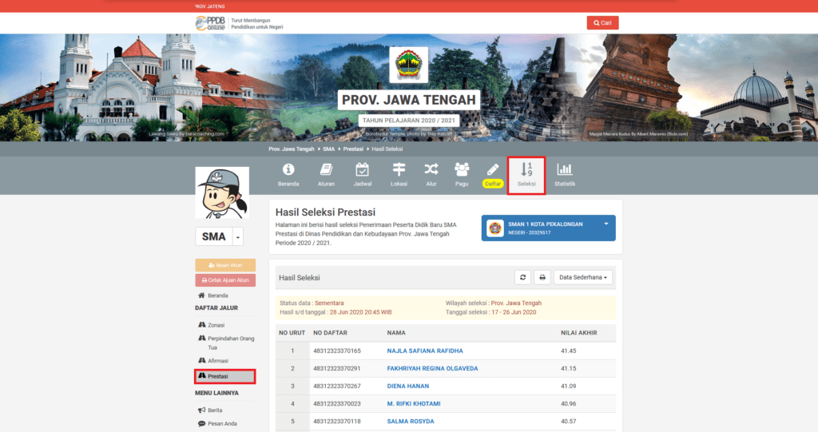Expand the SMAN 1 Kota Pekalongan school dropdown
818x432 pixels.
[x=548, y=228]
